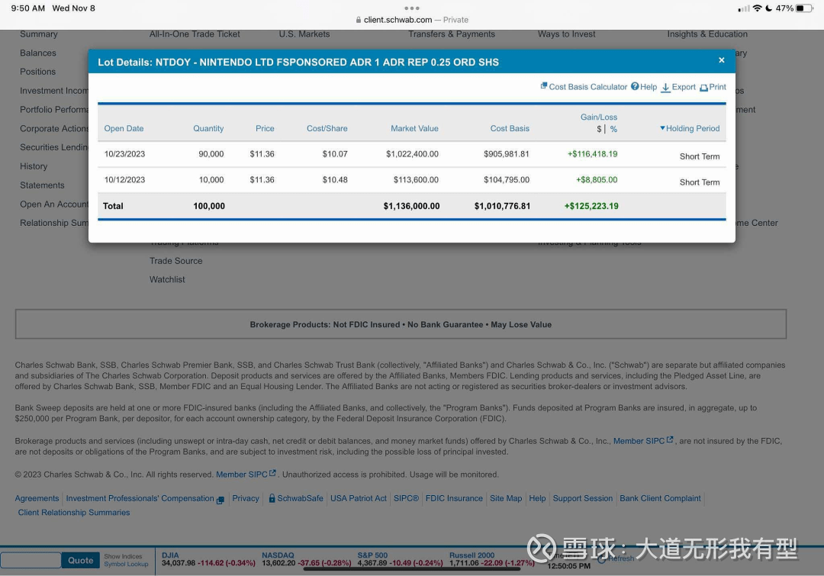Image resolution: width=824 pixels, height=576 pixels.
Task: Open Support Session link
Action: [583, 498]
